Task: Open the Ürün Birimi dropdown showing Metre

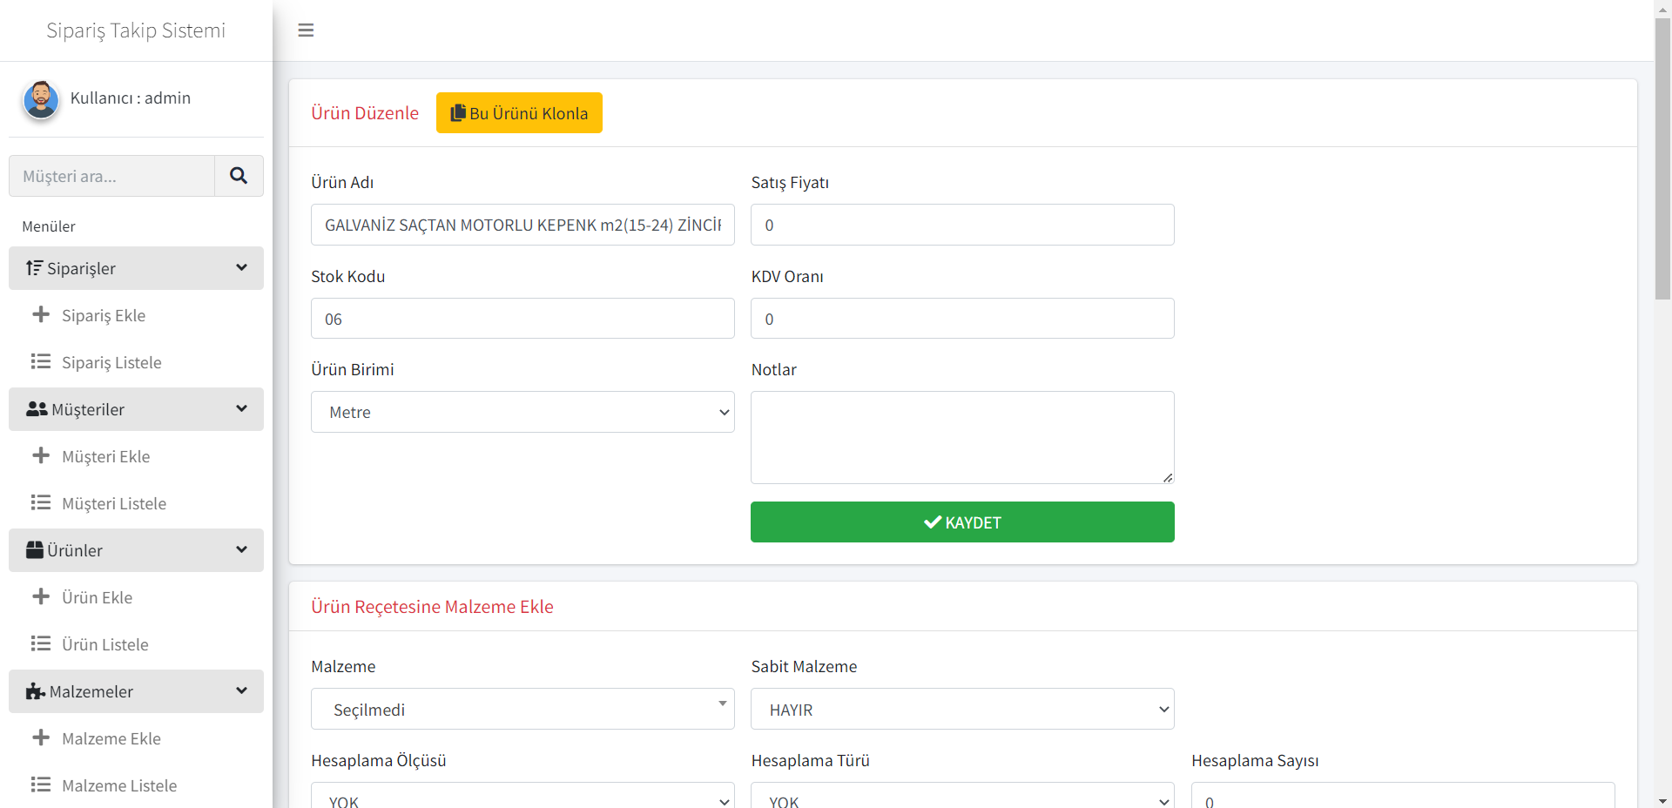Action: click(522, 412)
